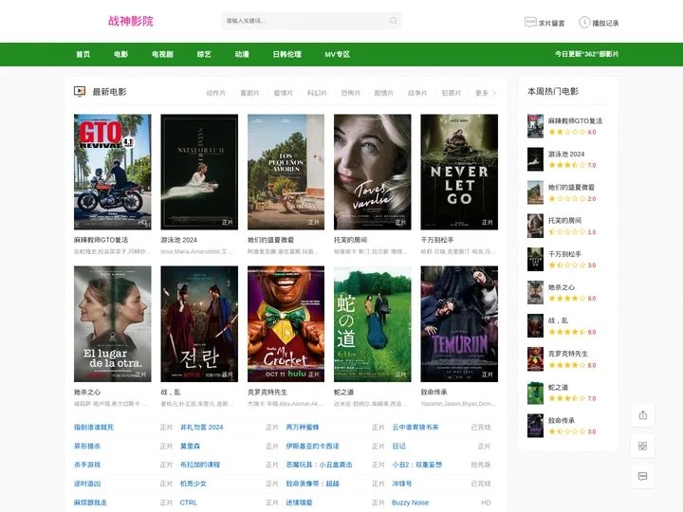
Task: Open 游泳池 2024 in weekly hot list
Action: tap(566, 155)
